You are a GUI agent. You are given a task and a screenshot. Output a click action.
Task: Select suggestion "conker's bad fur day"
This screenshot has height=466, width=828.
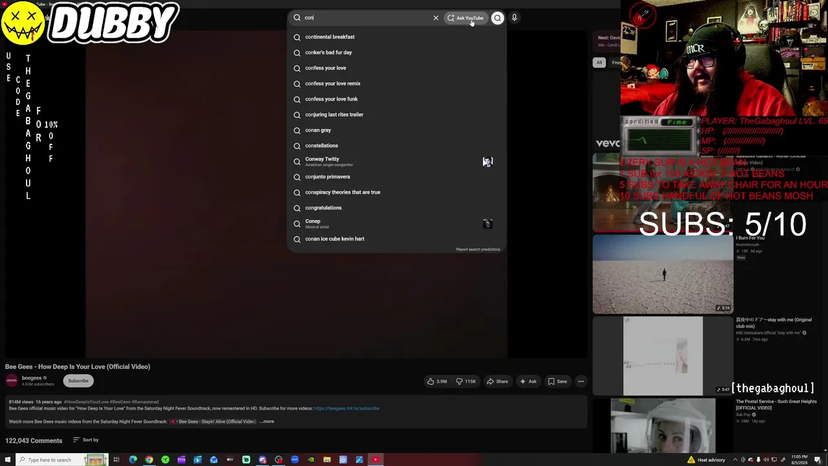(x=397, y=52)
